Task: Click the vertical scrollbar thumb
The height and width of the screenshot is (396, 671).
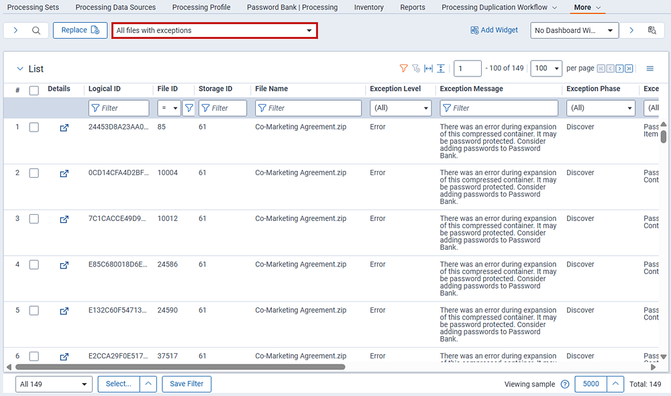Action: (664, 136)
